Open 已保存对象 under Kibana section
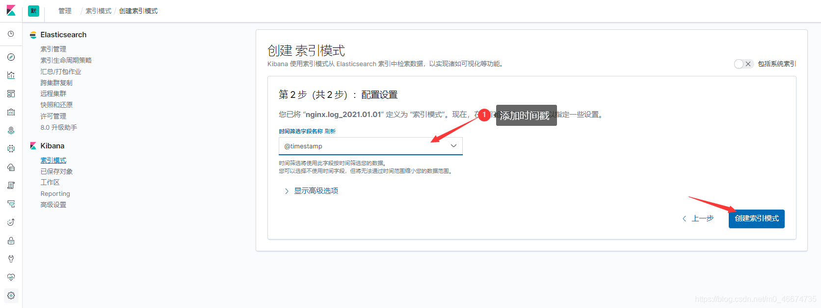 pyautogui.click(x=56, y=171)
